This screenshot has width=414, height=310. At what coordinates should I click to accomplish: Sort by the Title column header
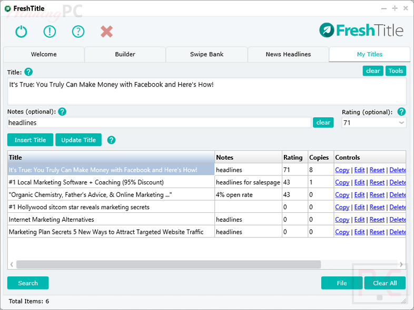[111, 158]
